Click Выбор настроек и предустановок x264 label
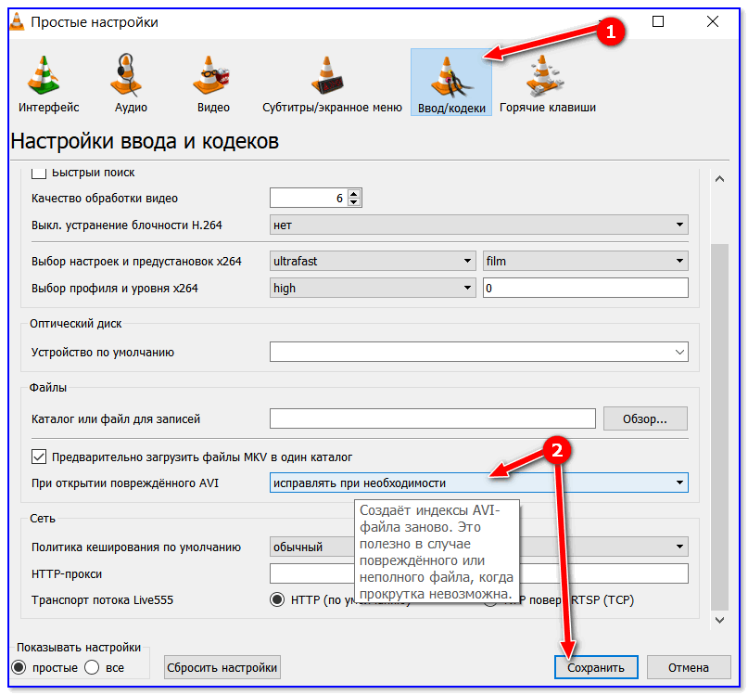The width and height of the screenshot is (748, 695). [x=136, y=262]
